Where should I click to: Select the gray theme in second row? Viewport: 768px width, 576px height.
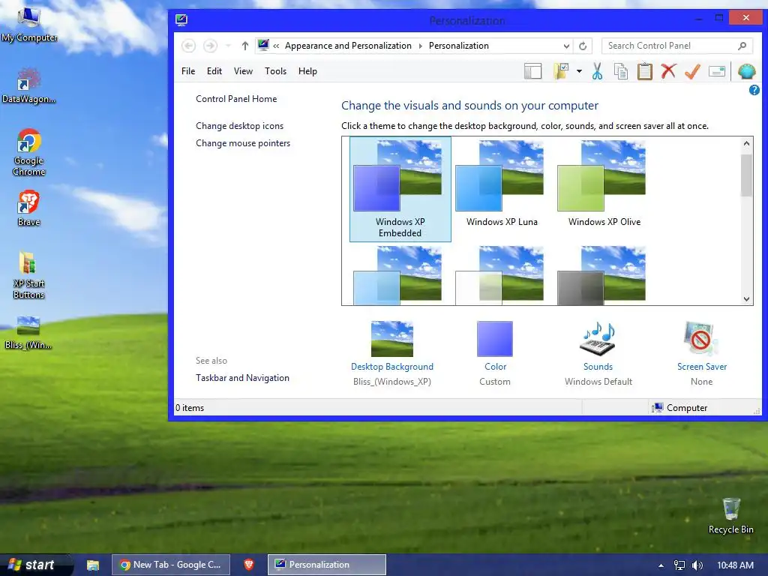601,275
